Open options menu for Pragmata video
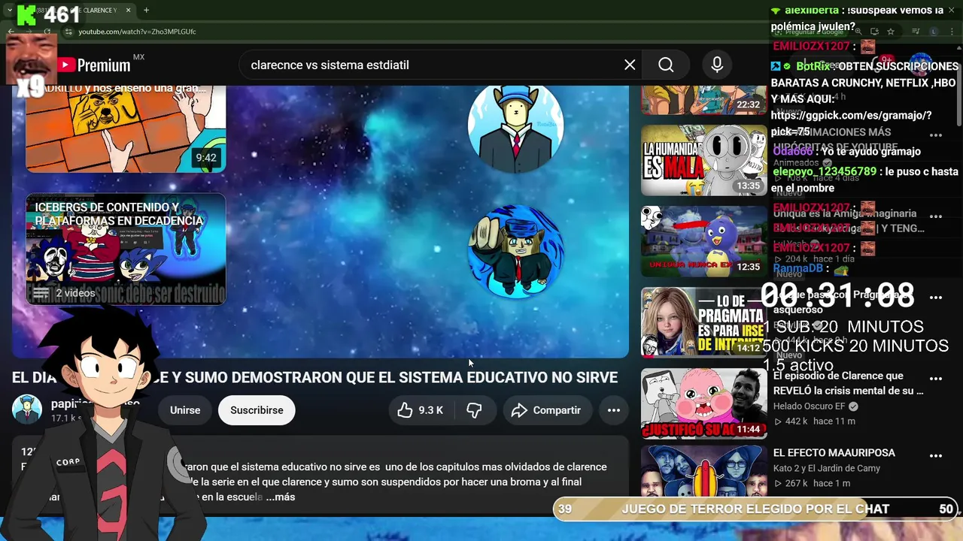The width and height of the screenshot is (963, 541). pyautogui.click(x=936, y=298)
